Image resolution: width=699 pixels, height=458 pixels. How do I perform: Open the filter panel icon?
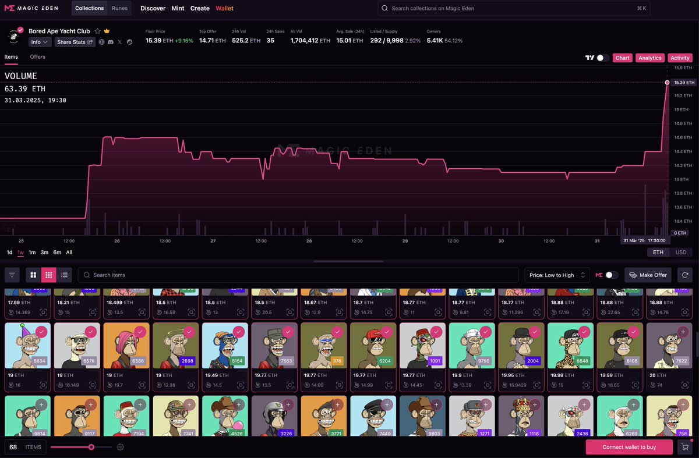click(x=12, y=275)
